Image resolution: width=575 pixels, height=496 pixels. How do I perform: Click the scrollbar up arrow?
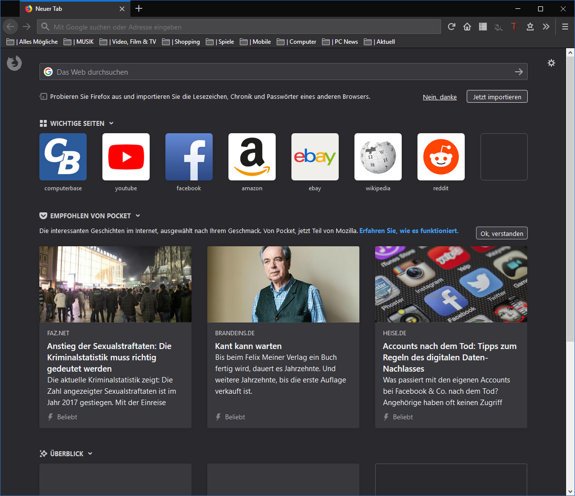coord(570,52)
